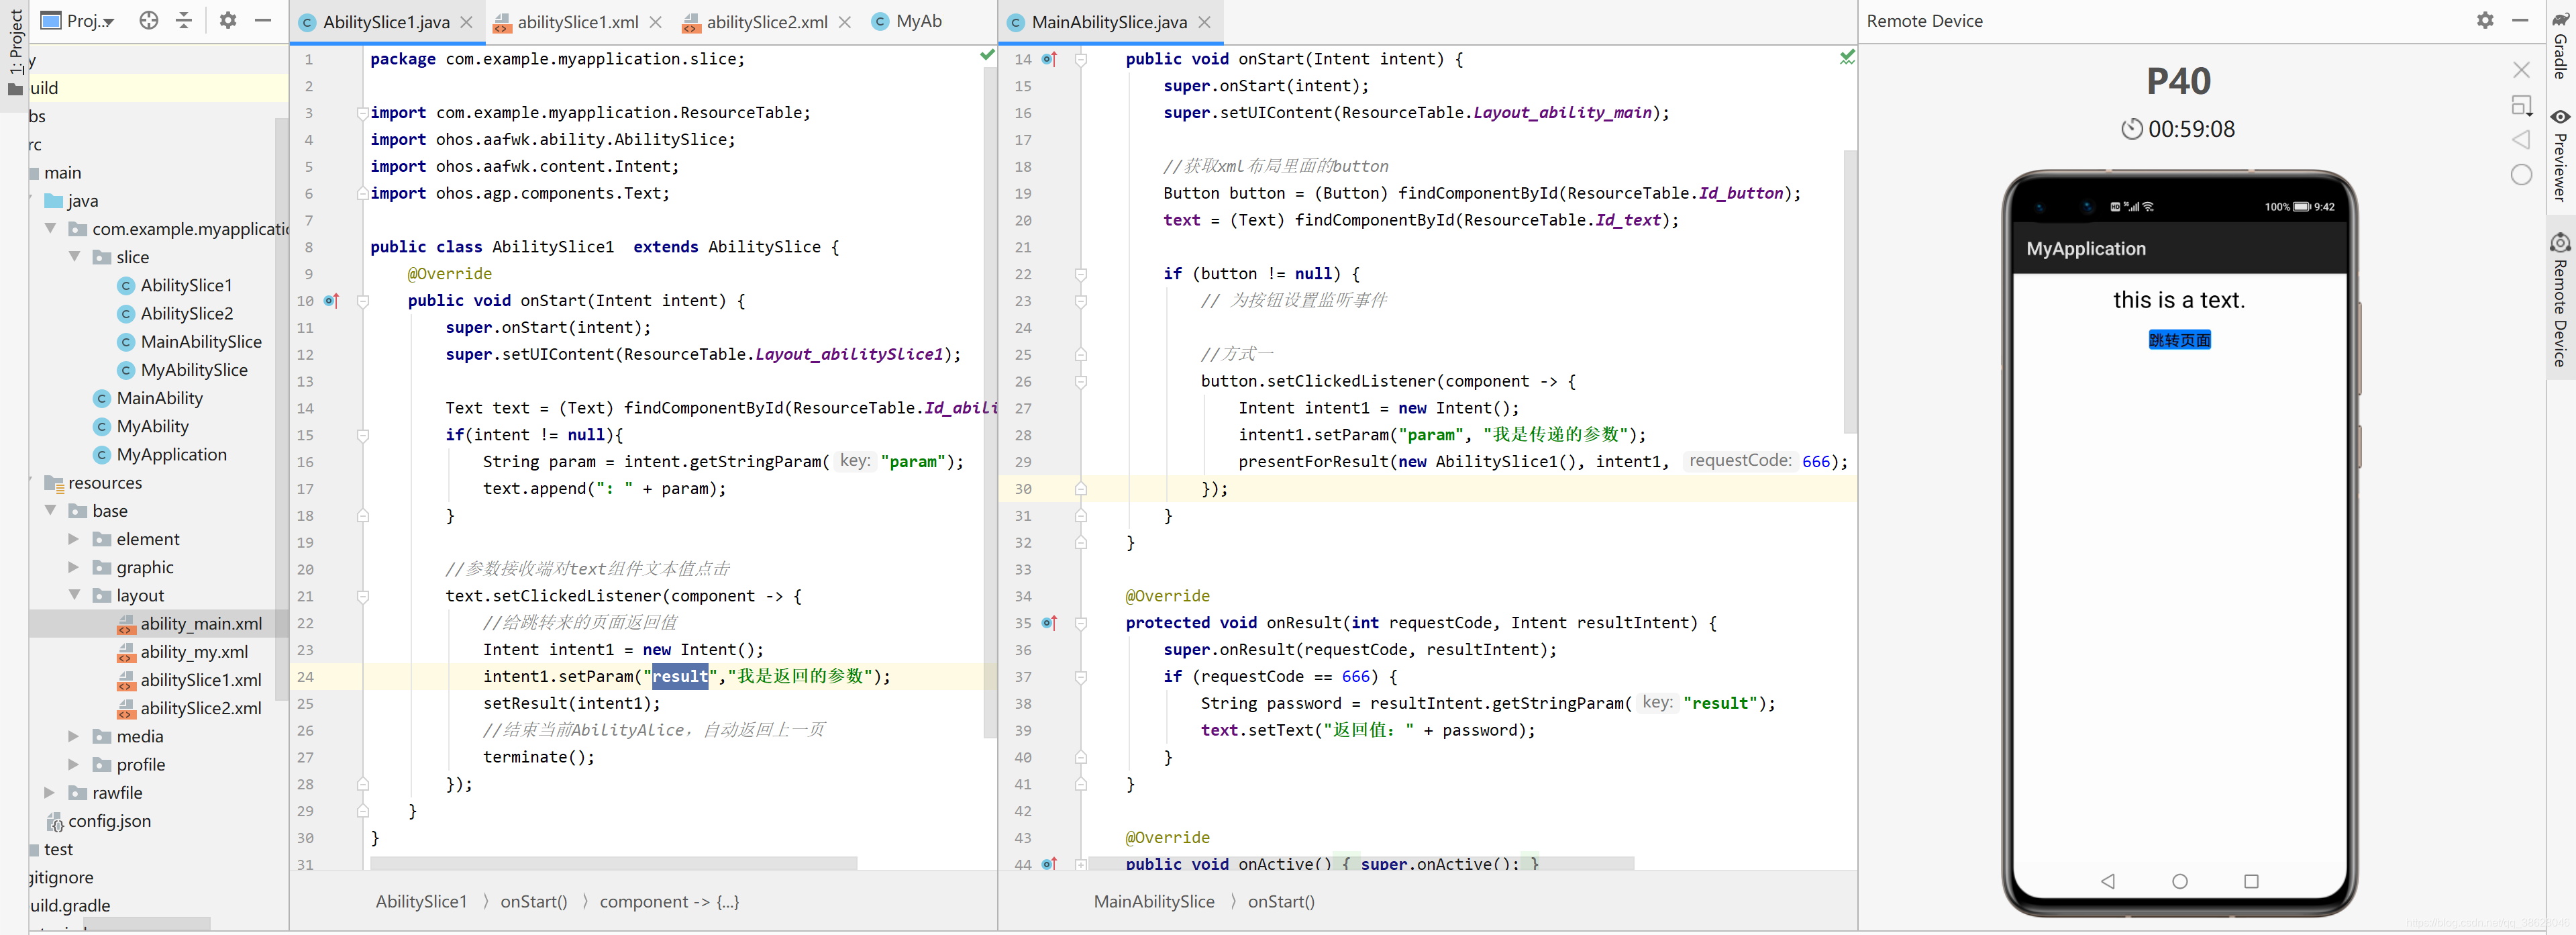Toggle the Previewer side panel
Screen dimensions: 2576x935
[x=2561, y=155]
